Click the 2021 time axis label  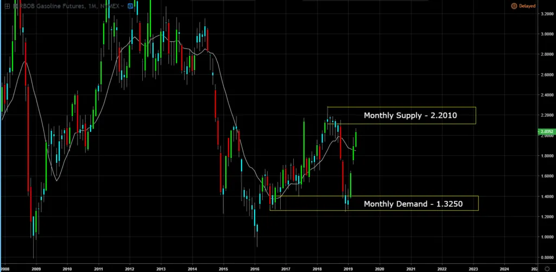(410, 268)
